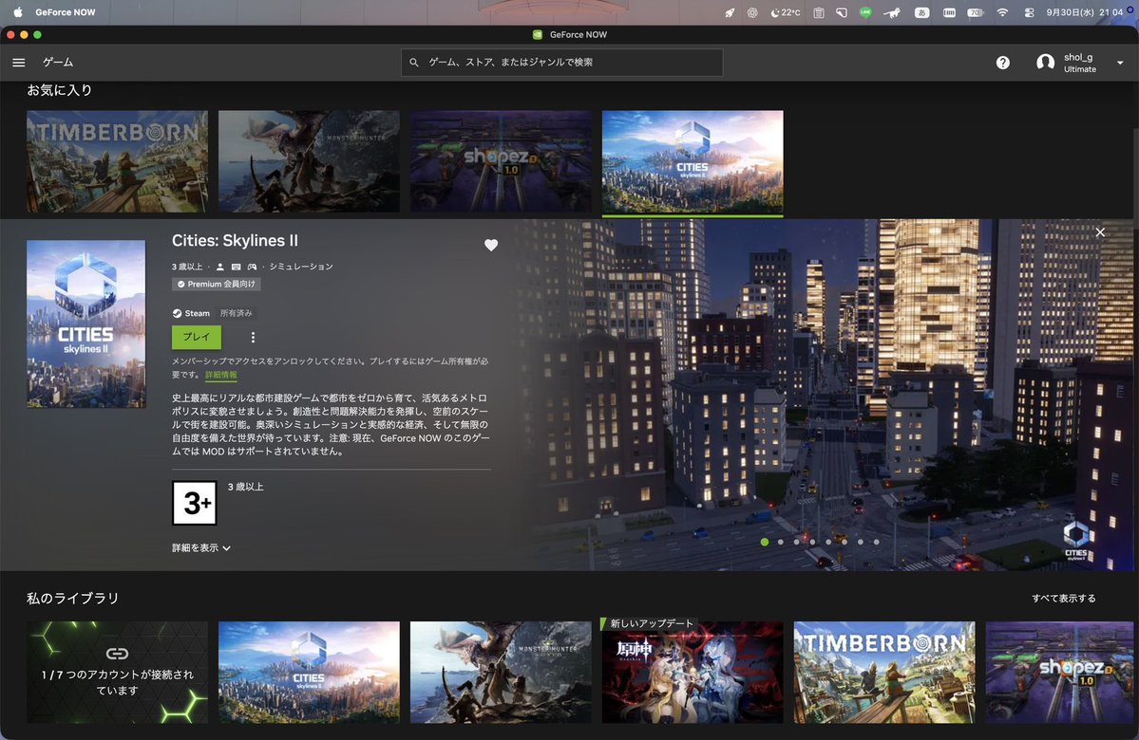Click the 22°C weather status item
Viewport: 1139px width, 740px height.
(x=786, y=12)
